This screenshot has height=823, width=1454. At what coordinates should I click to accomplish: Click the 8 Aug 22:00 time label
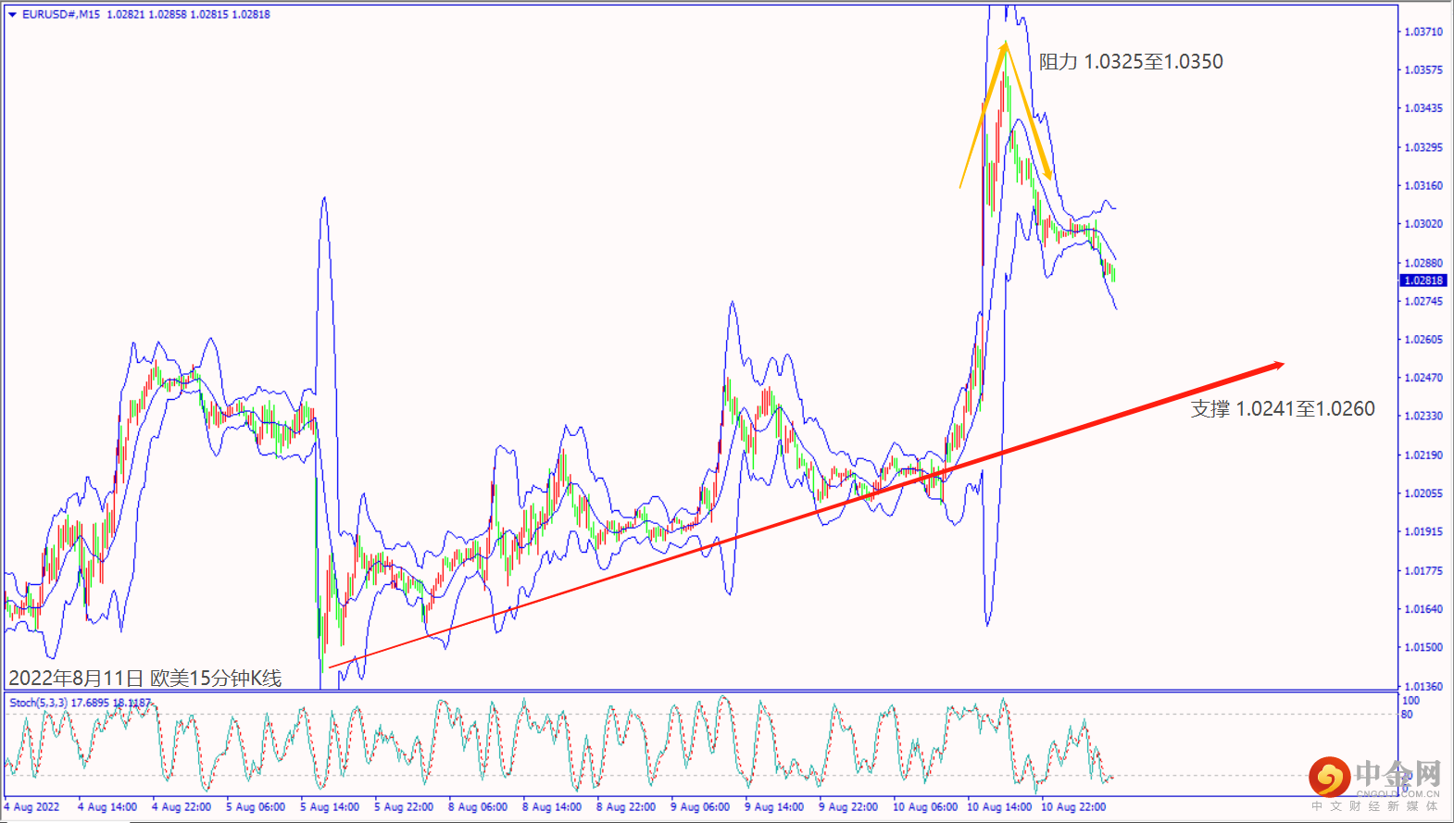[626, 807]
